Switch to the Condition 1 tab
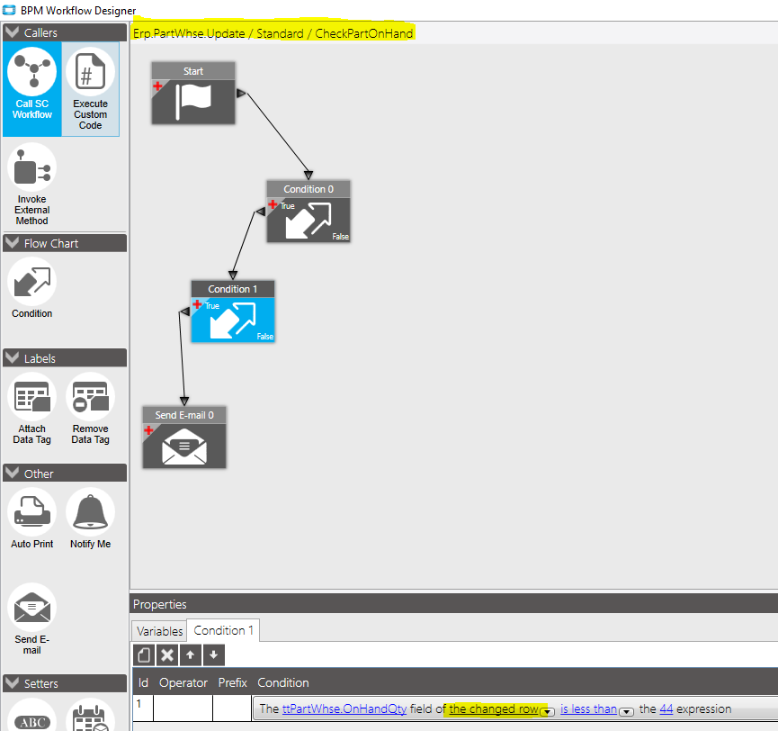 pyautogui.click(x=223, y=630)
